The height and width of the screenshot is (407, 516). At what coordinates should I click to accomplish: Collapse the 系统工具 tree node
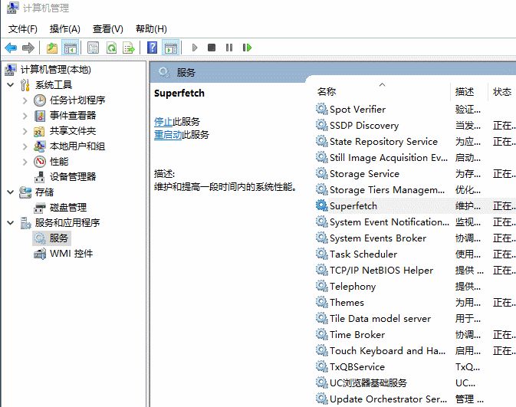point(11,85)
